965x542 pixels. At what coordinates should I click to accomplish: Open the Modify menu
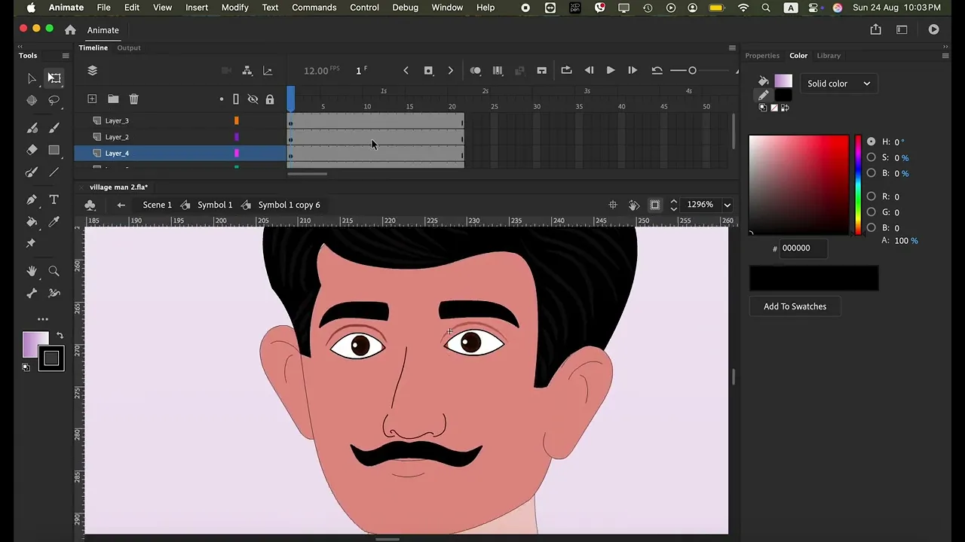234,8
